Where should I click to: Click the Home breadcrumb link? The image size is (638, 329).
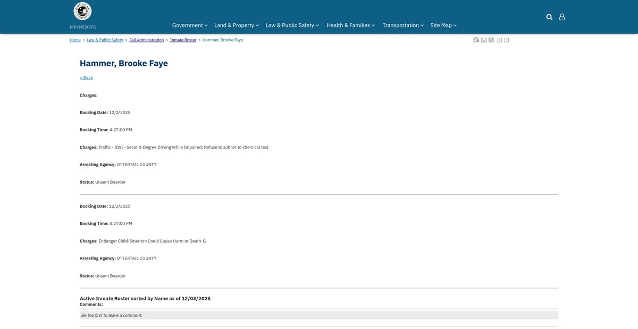pyautogui.click(x=75, y=40)
